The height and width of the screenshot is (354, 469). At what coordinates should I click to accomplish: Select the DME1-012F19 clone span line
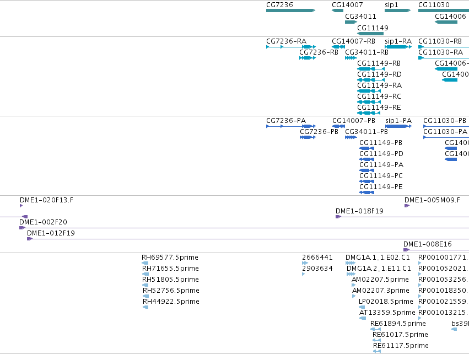(x=248, y=239)
